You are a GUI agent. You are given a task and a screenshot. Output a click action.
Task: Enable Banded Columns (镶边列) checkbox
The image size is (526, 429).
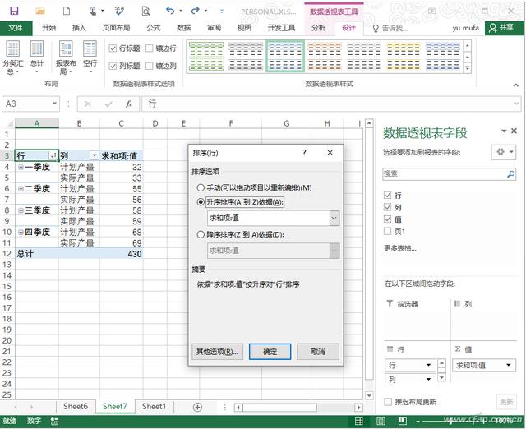(x=150, y=66)
